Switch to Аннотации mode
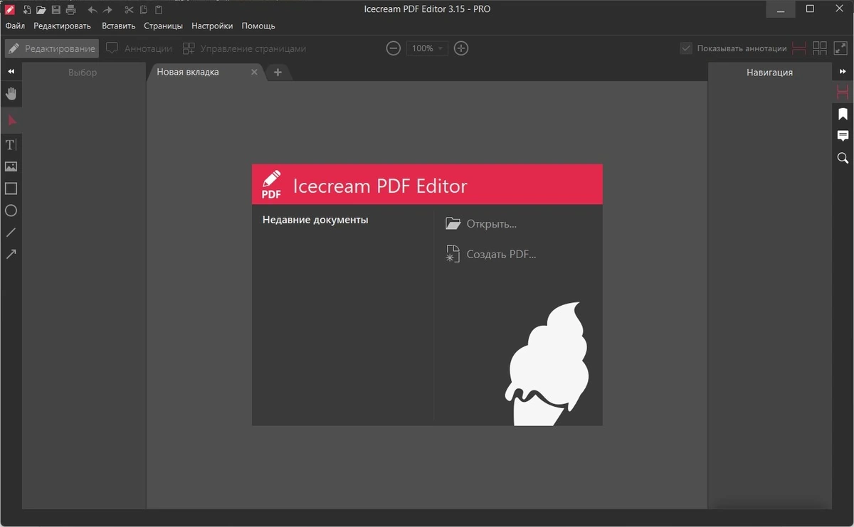Image resolution: width=854 pixels, height=527 pixels. (x=139, y=48)
